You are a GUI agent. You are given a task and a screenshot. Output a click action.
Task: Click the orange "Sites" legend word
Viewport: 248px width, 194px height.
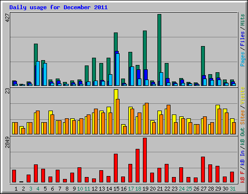click(x=242, y=117)
